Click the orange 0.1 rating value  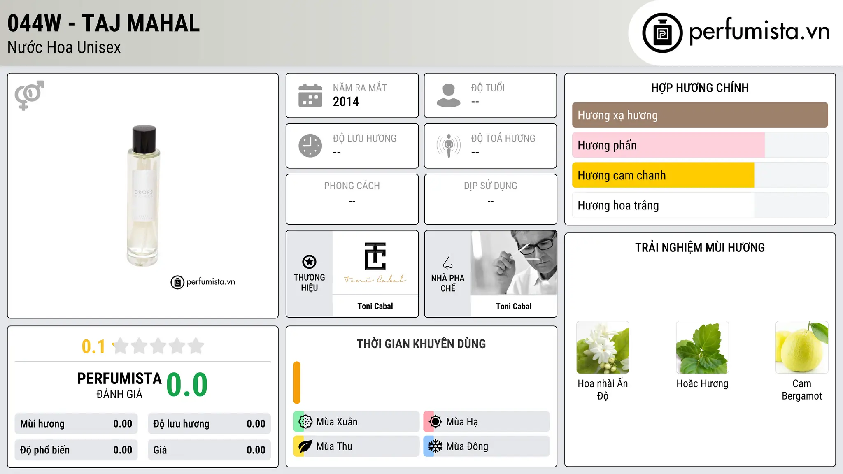coord(93,346)
